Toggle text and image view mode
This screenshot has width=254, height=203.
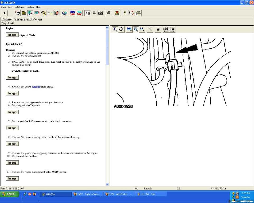88,13
